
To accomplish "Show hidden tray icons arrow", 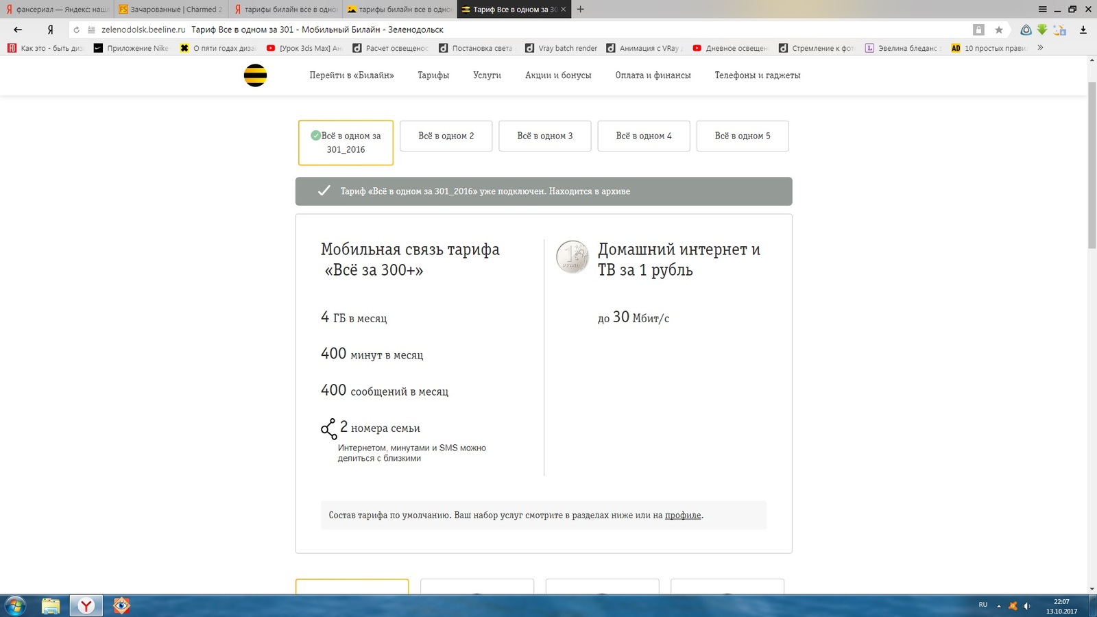I will click(x=999, y=606).
